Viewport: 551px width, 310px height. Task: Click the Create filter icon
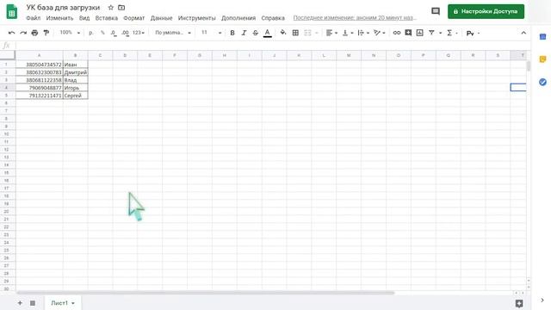click(431, 33)
